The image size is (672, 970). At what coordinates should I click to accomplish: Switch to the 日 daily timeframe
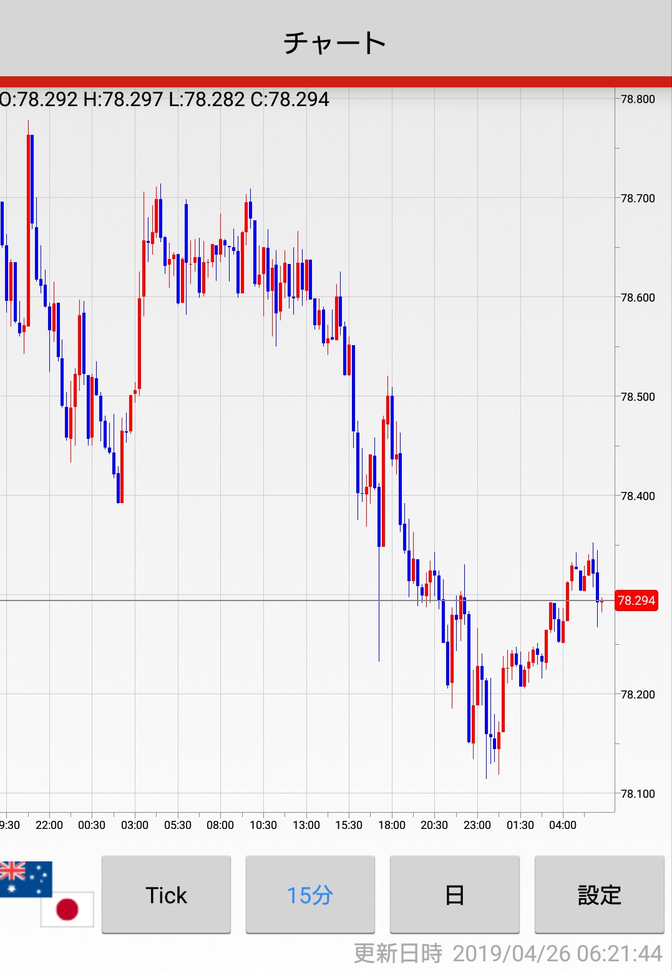[x=454, y=894]
